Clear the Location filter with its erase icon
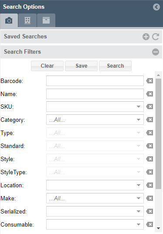163x234 pixels. (149, 185)
